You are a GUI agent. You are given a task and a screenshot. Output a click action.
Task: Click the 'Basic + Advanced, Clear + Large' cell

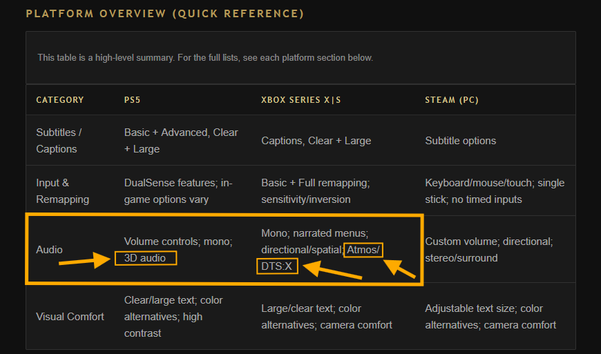(x=181, y=141)
